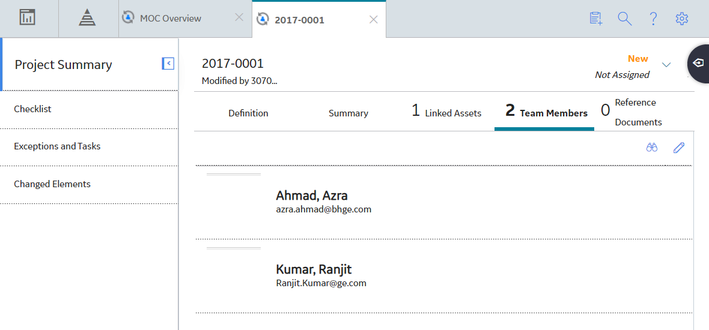Open the Linked Assets tab
The height and width of the screenshot is (330, 709).
tap(446, 113)
